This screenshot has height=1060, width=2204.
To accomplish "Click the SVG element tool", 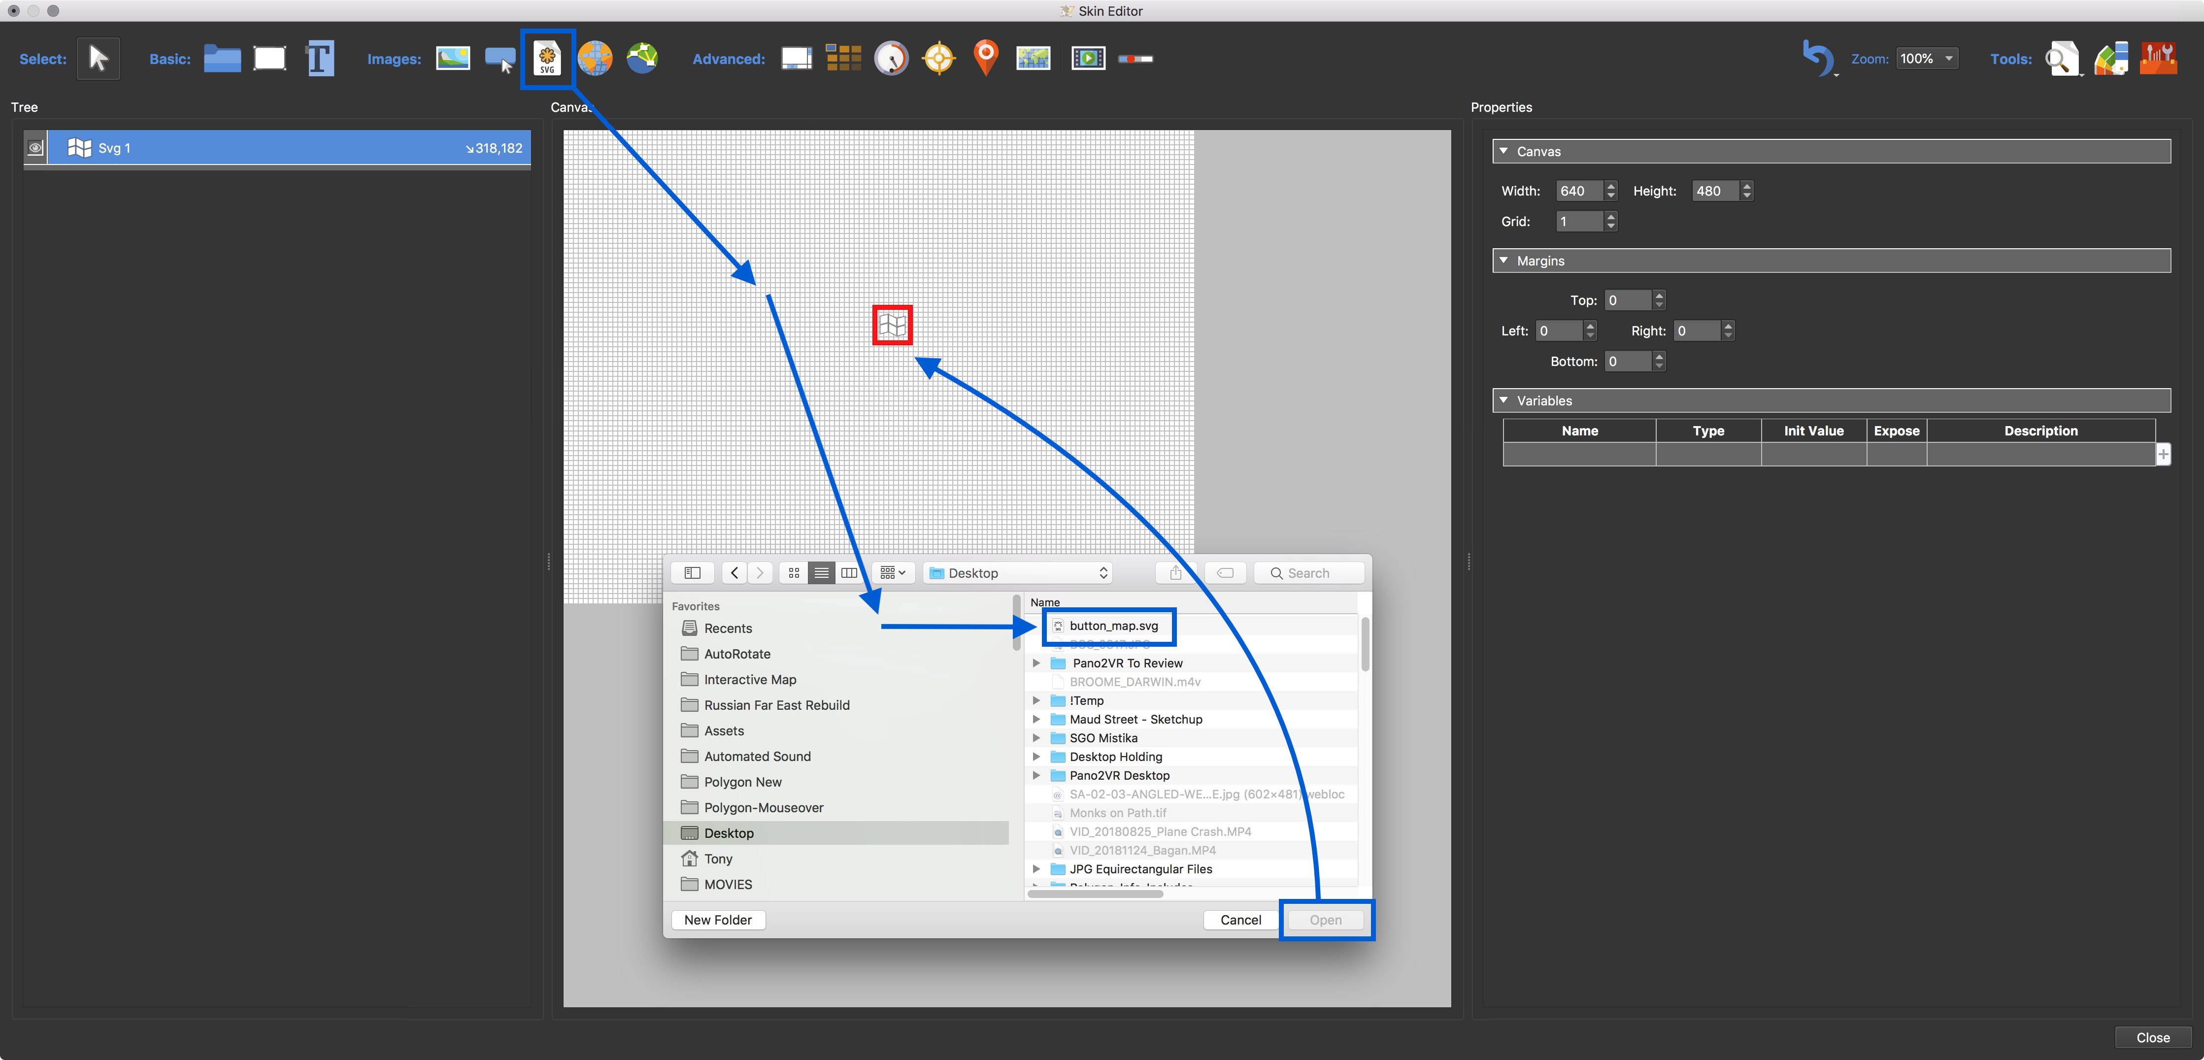I will coord(548,59).
